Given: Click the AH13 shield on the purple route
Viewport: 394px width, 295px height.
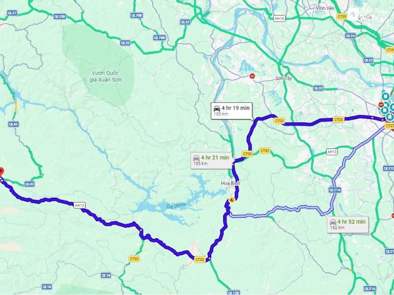Looking at the screenshot, I should 79,205.
